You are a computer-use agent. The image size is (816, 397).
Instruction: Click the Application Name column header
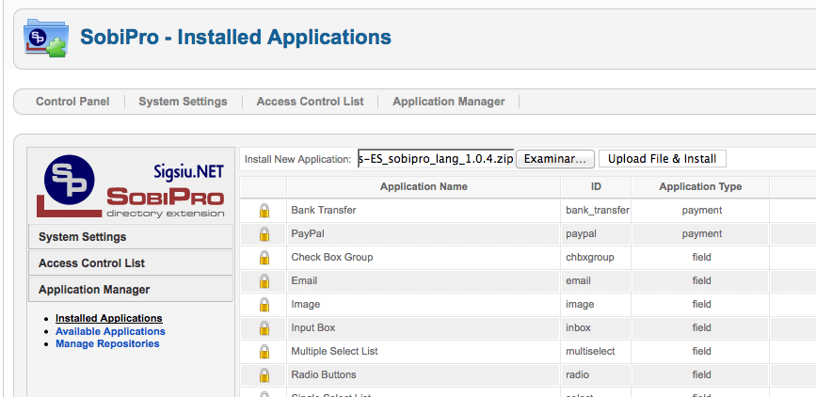424,187
